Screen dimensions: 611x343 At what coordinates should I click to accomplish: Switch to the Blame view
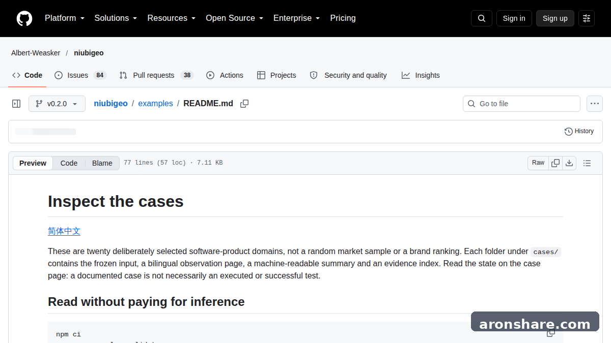click(x=102, y=163)
